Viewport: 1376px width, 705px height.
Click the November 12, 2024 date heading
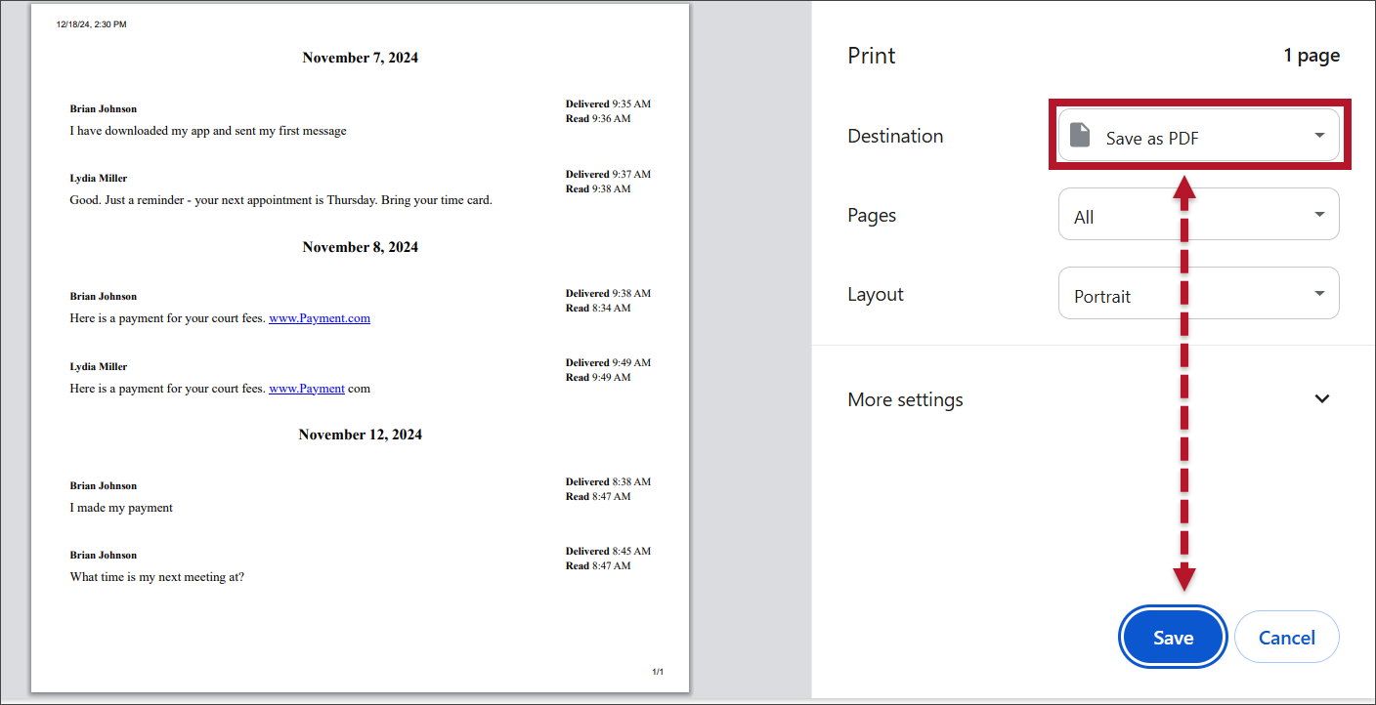pyautogui.click(x=360, y=435)
